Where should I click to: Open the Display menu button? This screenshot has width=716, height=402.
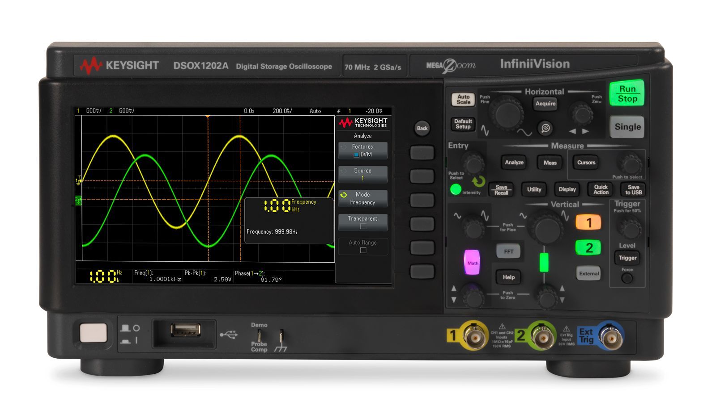click(567, 189)
